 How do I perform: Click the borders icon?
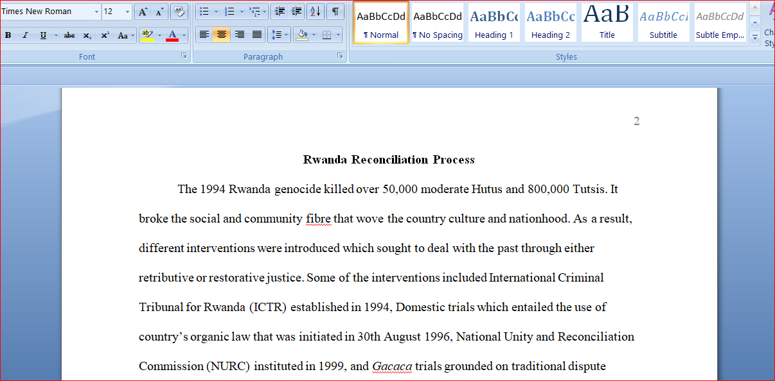[x=327, y=35]
